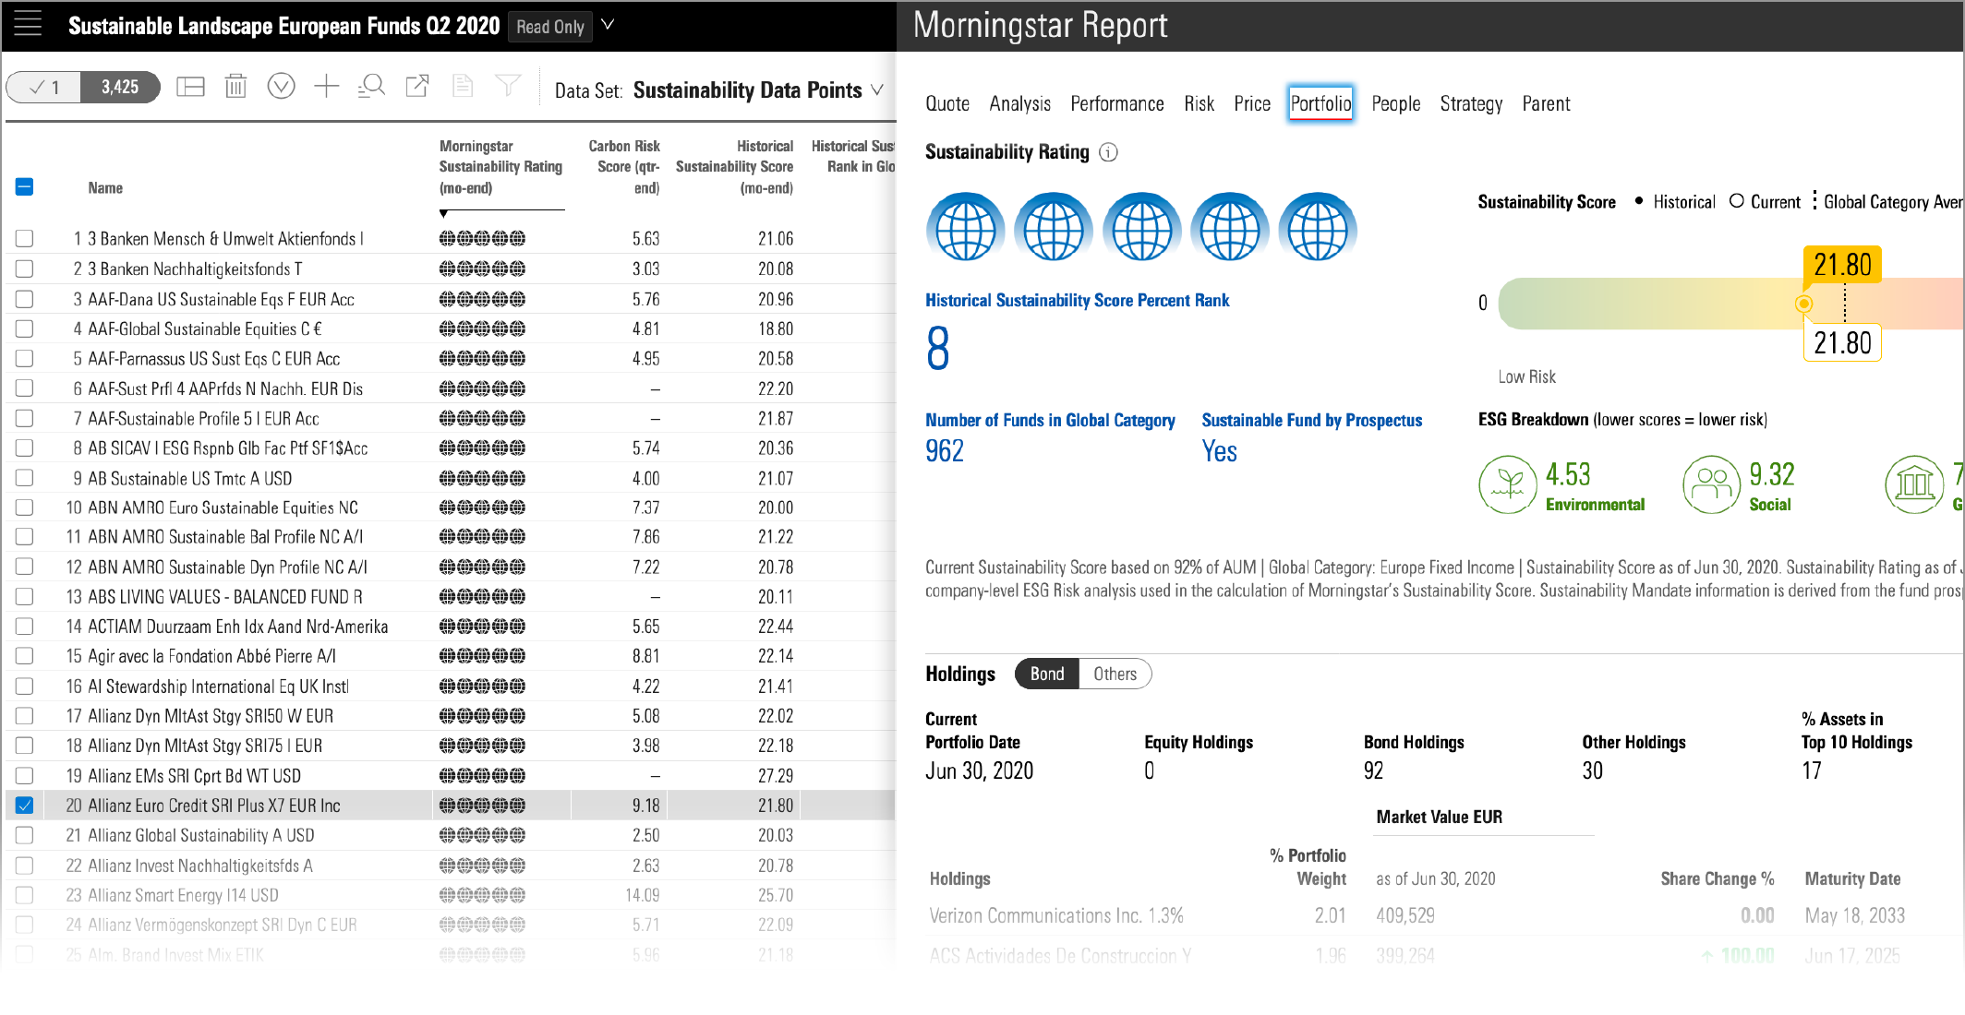
Task: Open Historical Sustainability Score Percent Rank link
Action: point(1077,300)
